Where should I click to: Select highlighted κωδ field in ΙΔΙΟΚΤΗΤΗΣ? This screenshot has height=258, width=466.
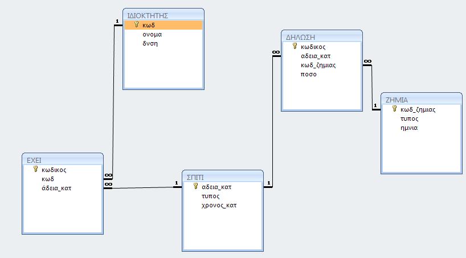point(163,25)
